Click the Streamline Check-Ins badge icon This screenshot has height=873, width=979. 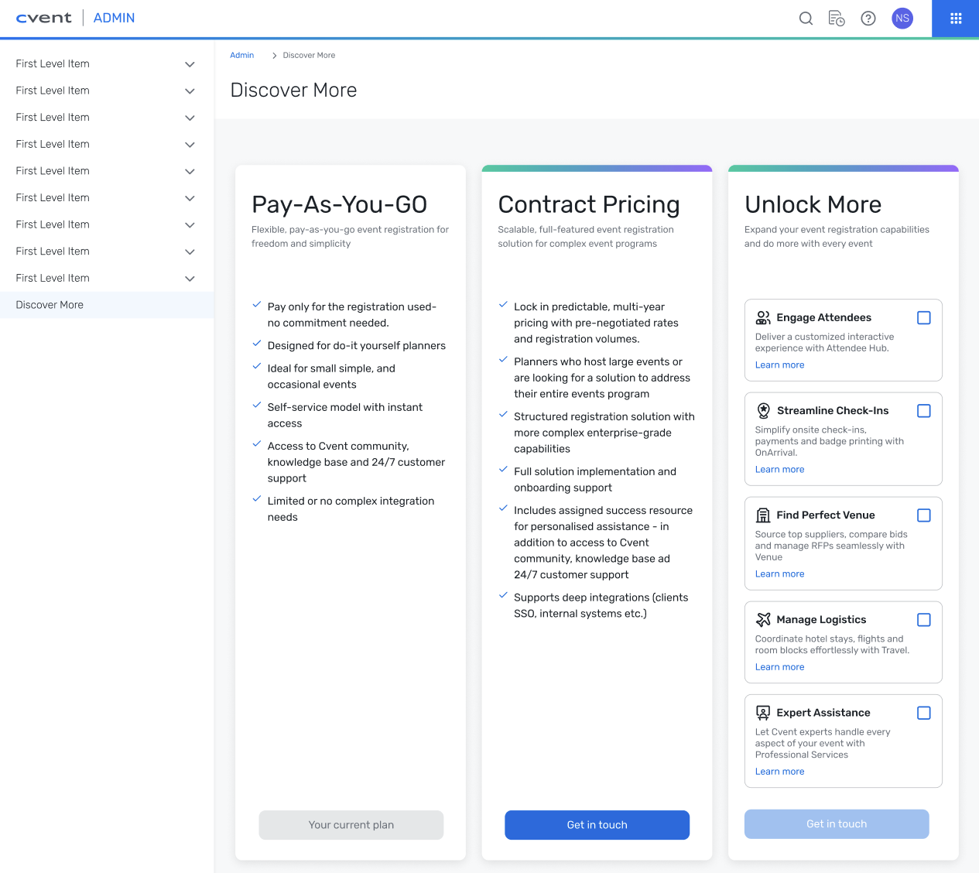pyautogui.click(x=763, y=411)
